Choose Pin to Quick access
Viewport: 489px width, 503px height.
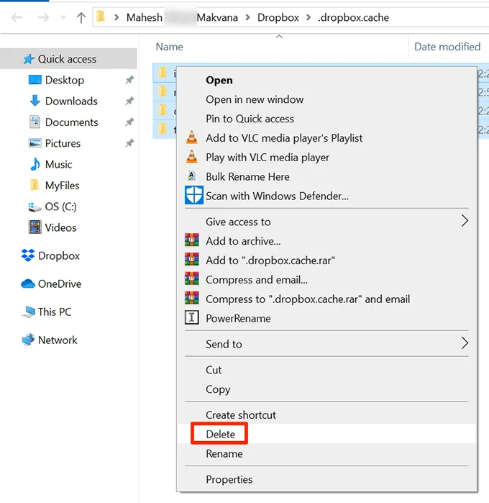point(326,119)
